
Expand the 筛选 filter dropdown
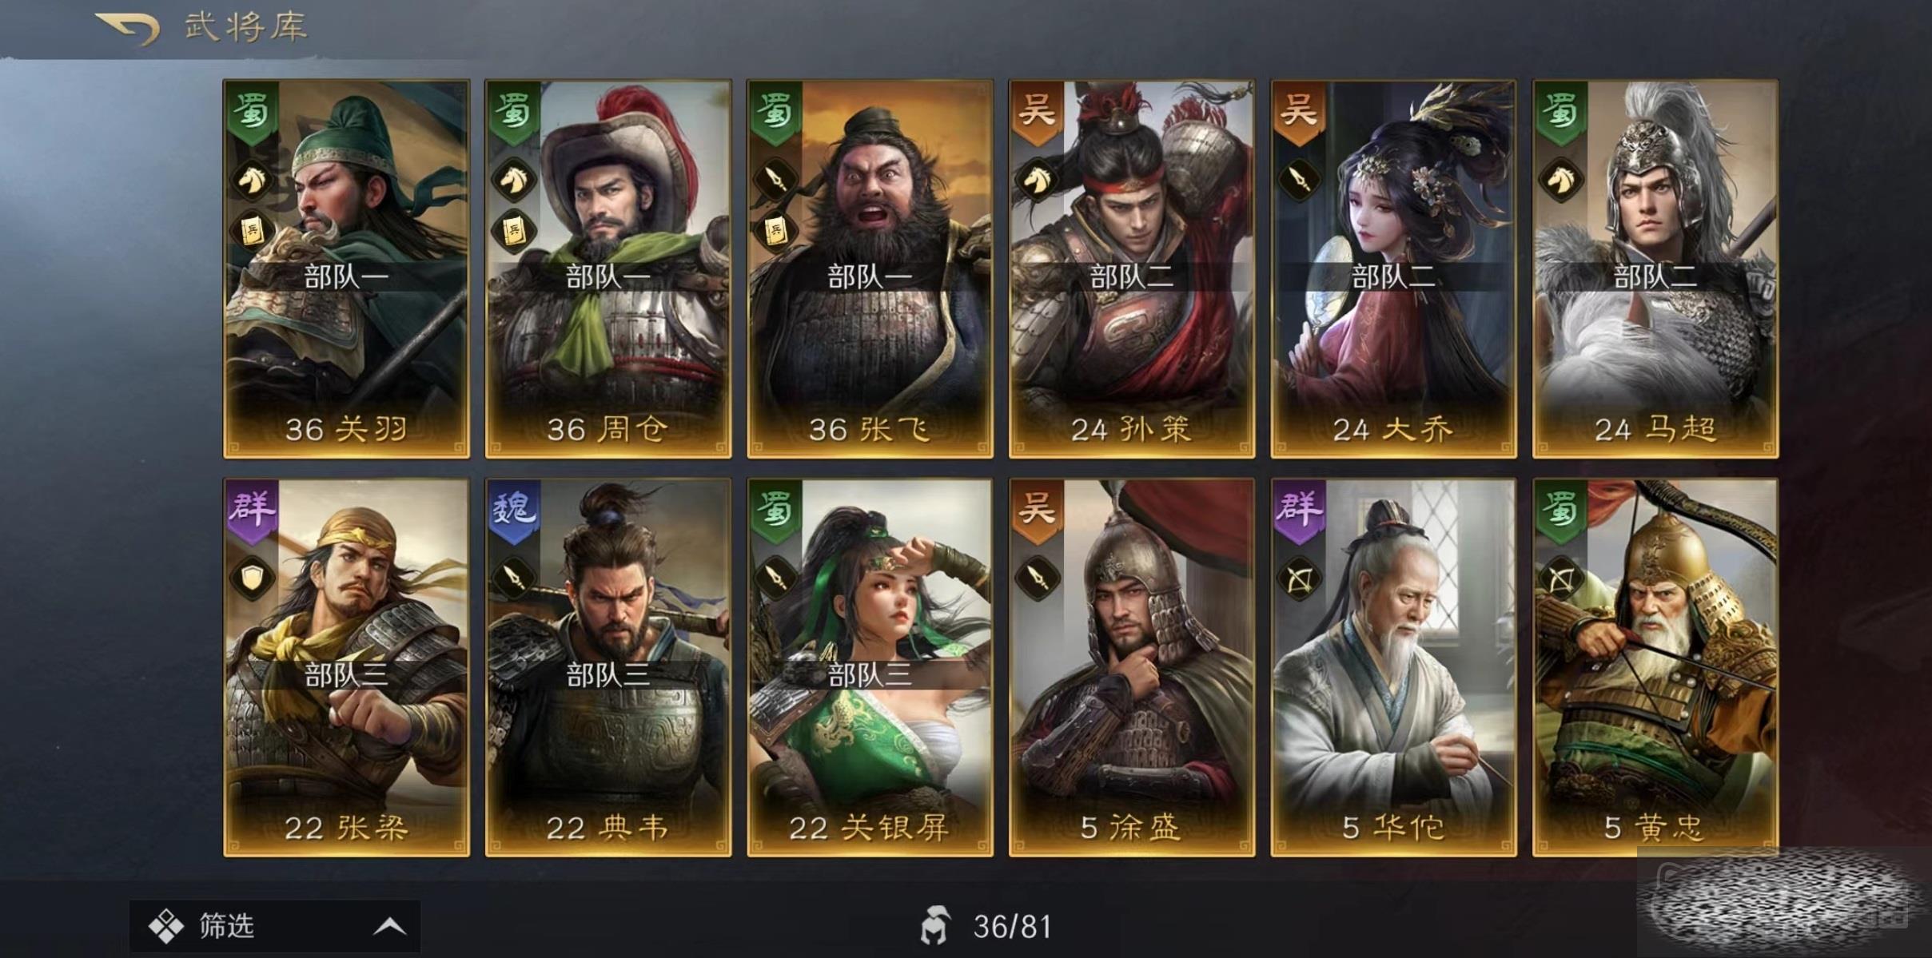(275, 927)
